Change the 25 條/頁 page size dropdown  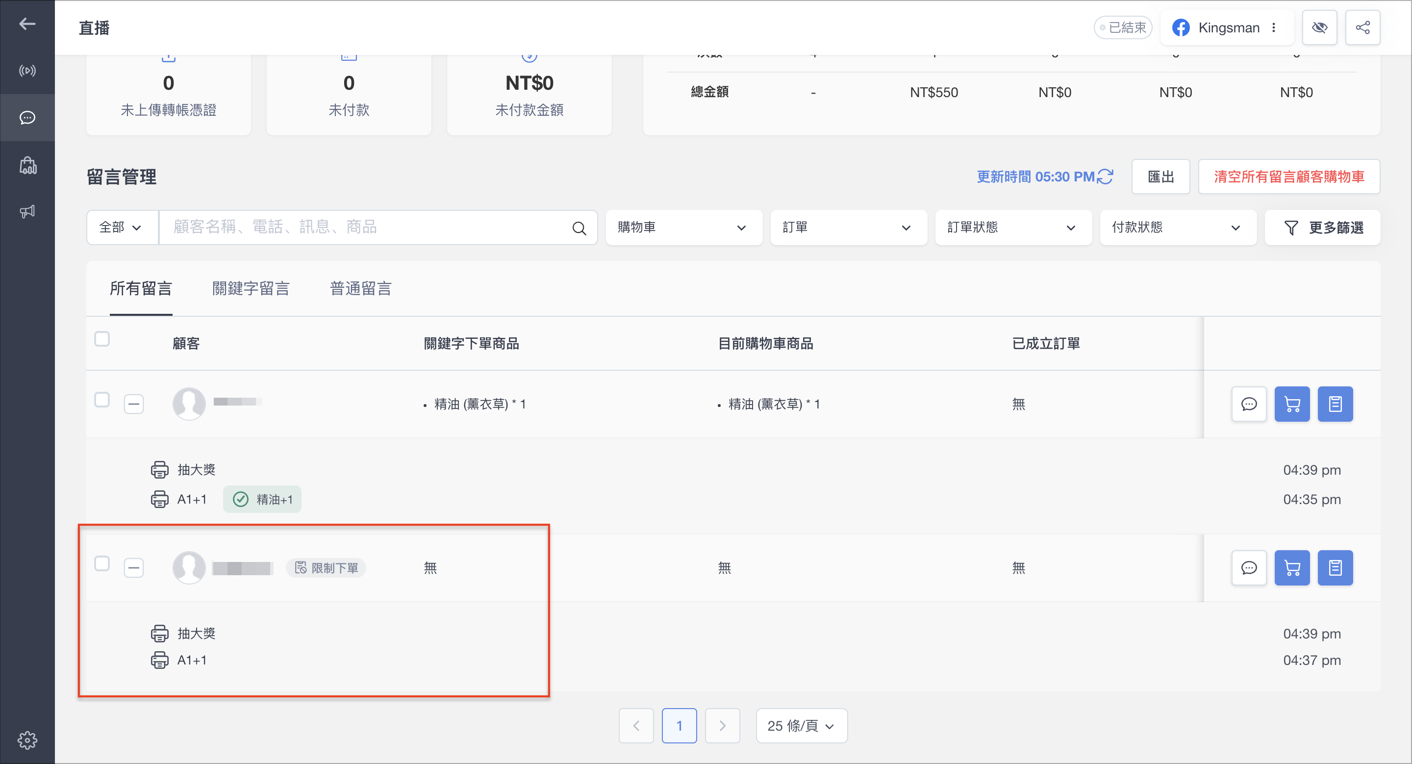802,726
